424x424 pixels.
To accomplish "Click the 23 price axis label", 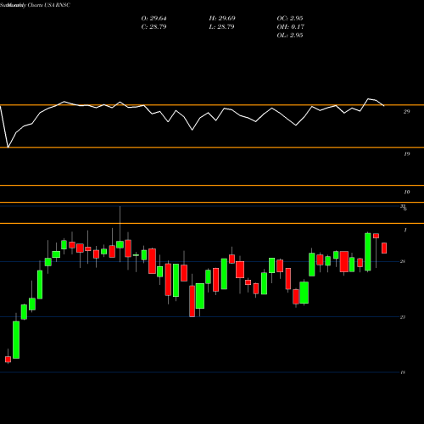I will coord(403,317).
